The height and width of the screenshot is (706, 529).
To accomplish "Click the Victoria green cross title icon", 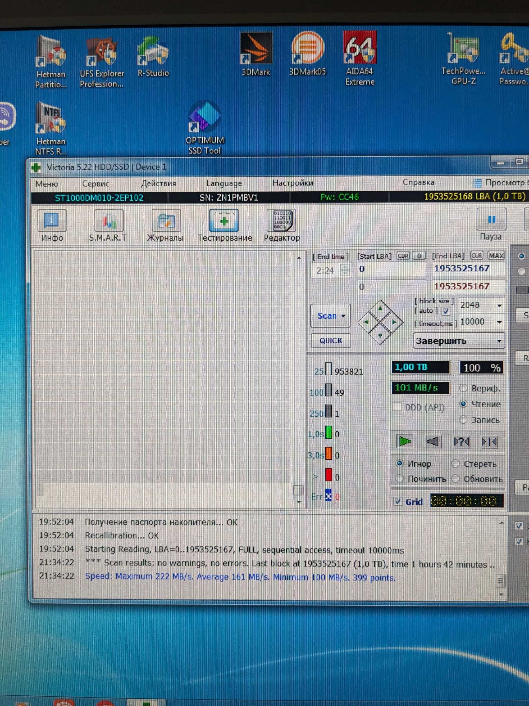I will pos(36,167).
